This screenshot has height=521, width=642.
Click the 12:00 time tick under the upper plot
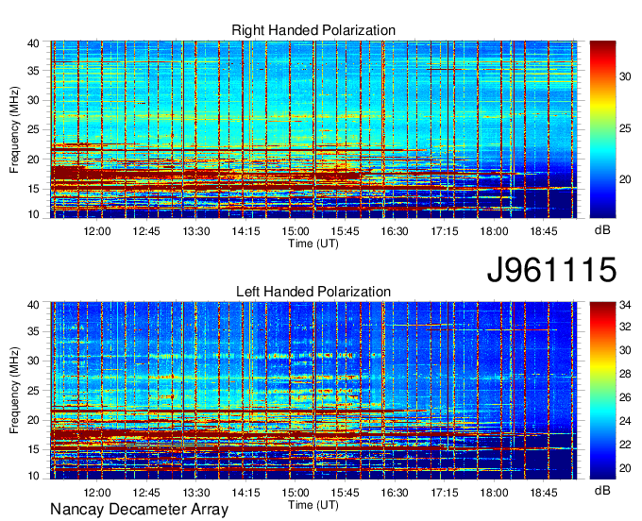(97, 231)
